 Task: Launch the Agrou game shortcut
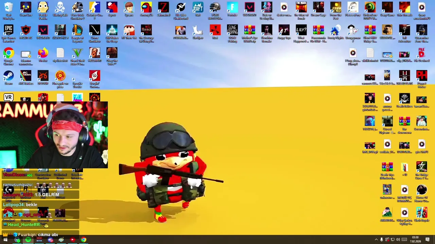click(112, 9)
